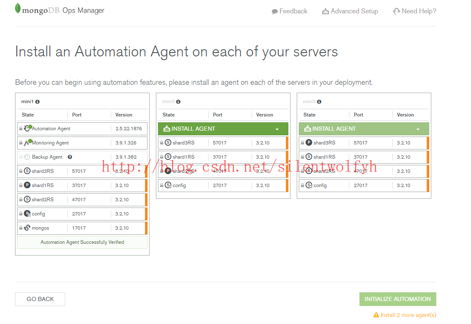
Task: Expand the INSTALL AGENT dropdown arrow for mini3
Action: (418, 129)
